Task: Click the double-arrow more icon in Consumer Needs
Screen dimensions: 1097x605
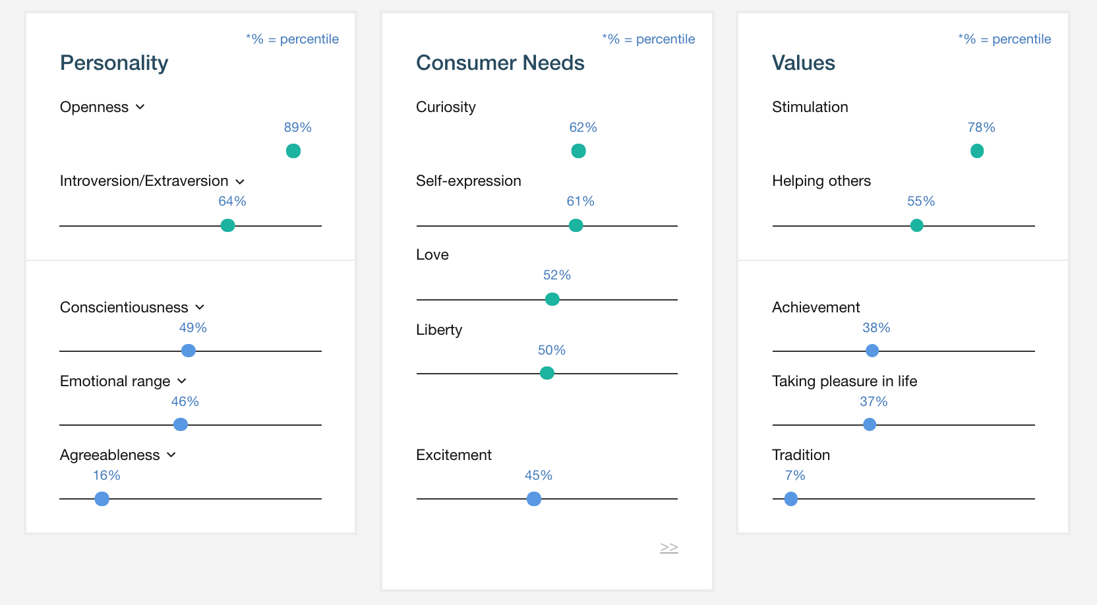Action: [669, 548]
